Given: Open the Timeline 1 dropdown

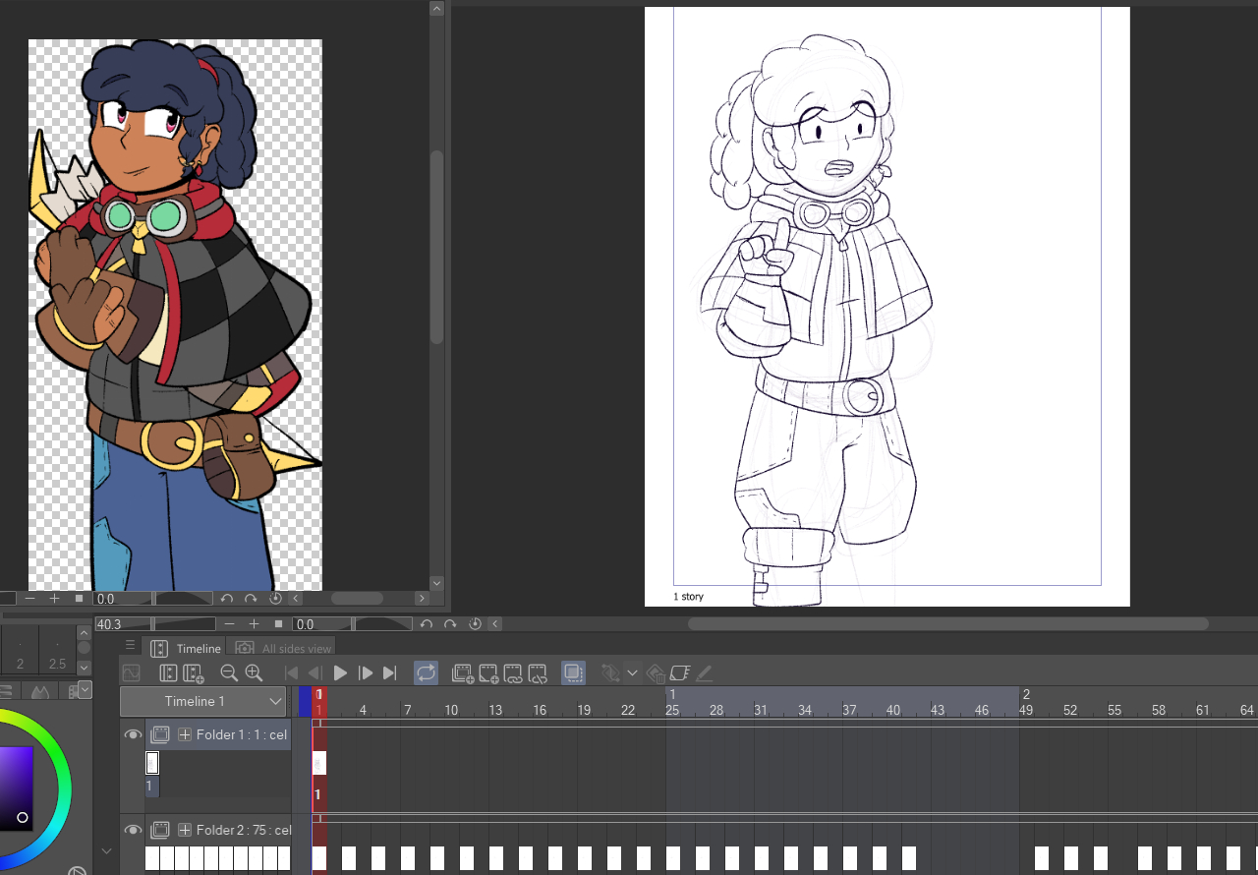Looking at the screenshot, I should (x=203, y=701).
